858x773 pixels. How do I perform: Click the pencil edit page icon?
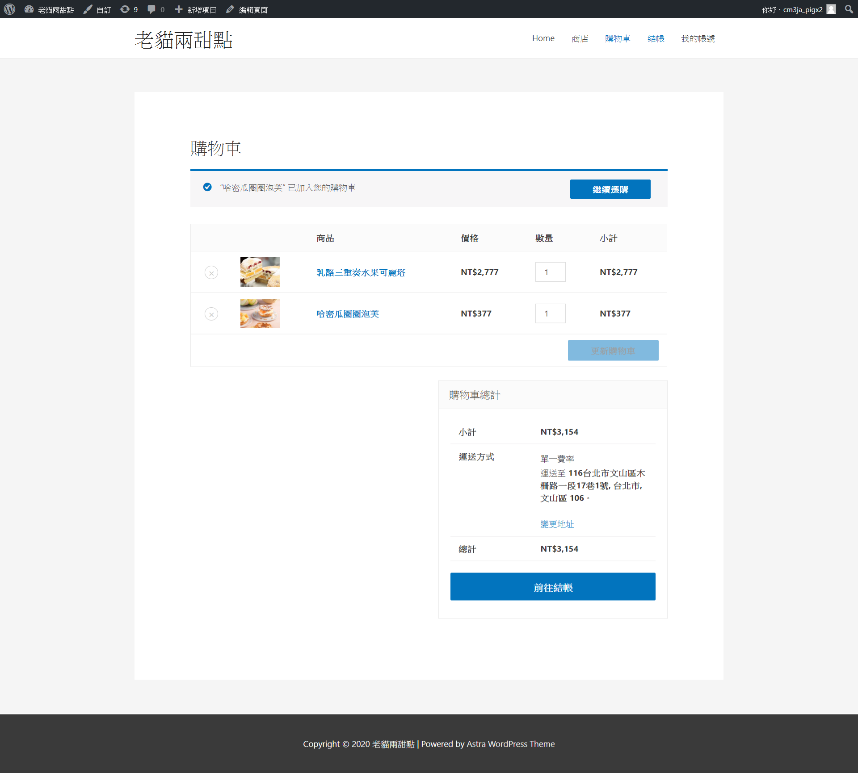pos(230,9)
